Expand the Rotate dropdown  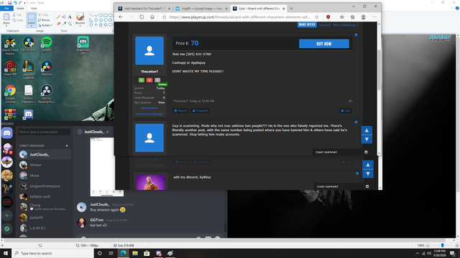click(45, 25)
